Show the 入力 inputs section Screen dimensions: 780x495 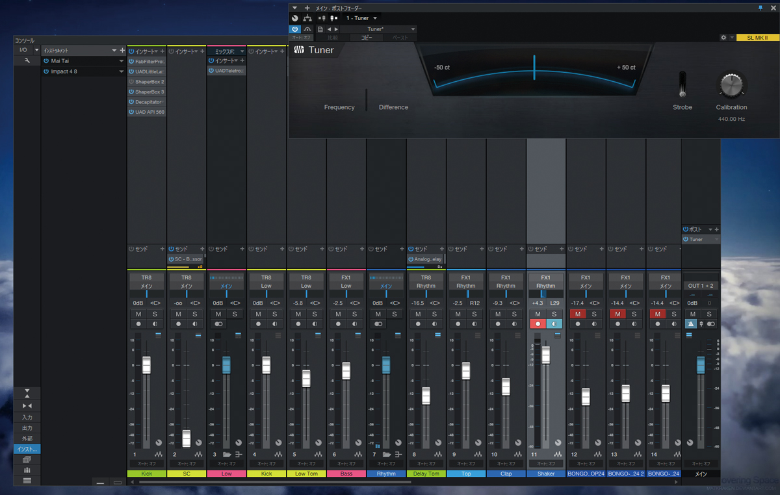(27, 418)
